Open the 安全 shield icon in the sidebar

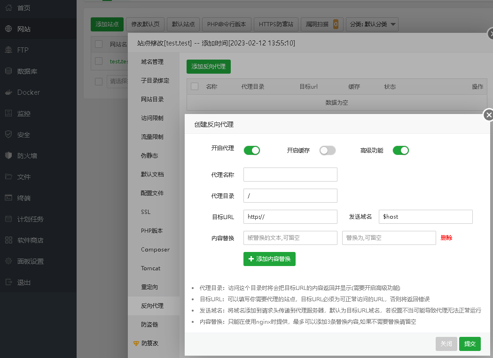8,134
